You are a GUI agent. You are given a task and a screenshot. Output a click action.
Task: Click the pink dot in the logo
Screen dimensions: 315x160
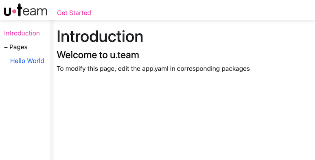tap(14, 12)
